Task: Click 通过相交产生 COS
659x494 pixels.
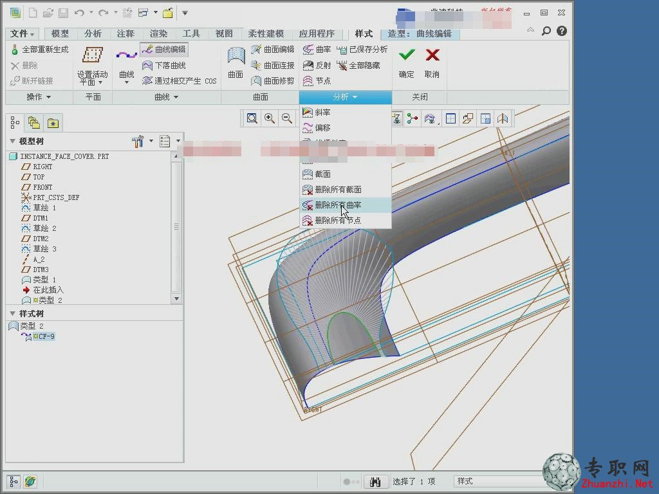Action: click(180, 80)
